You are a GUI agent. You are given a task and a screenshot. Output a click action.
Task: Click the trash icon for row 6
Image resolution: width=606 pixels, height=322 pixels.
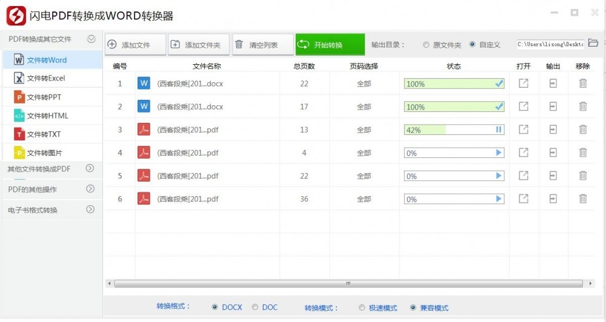(x=583, y=199)
